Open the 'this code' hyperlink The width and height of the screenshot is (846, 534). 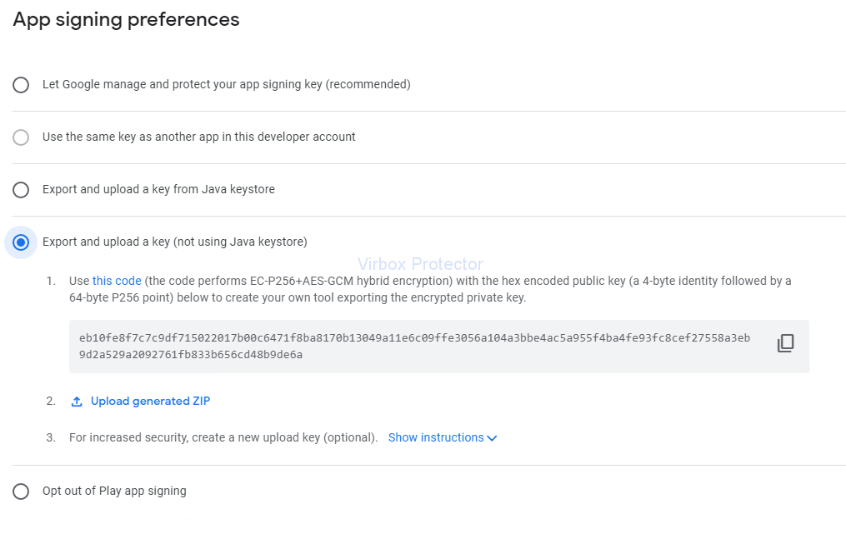click(x=117, y=281)
